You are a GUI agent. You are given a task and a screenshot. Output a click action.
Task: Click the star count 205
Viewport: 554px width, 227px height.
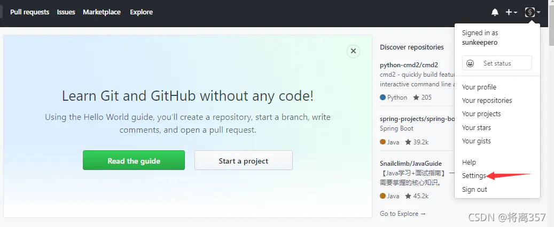(422, 98)
